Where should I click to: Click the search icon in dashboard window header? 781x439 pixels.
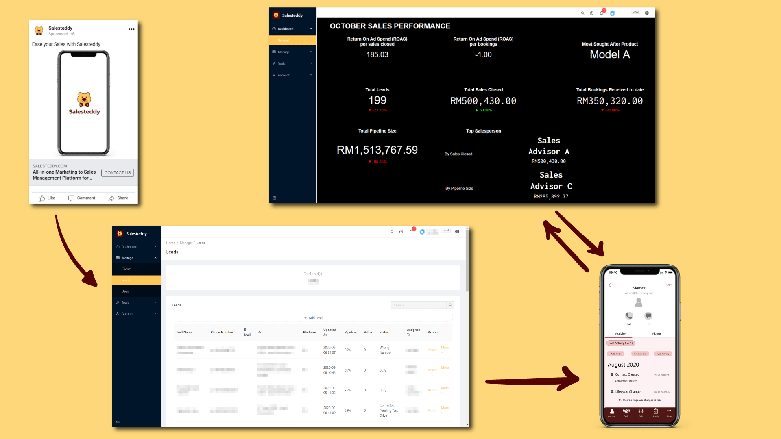582,13
